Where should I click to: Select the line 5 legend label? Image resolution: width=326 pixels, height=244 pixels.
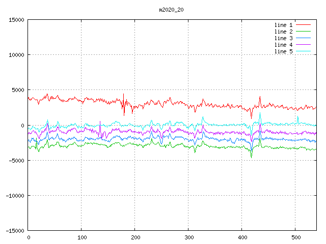(283, 51)
